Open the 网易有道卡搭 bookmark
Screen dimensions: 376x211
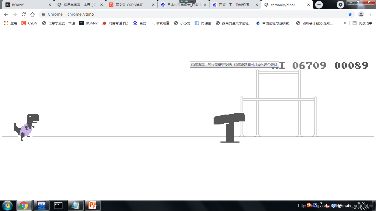(115, 23)
